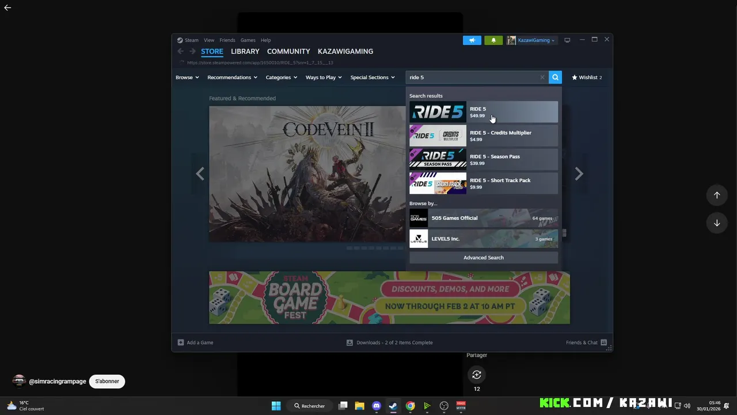737x415 pixels.
Task: Show next featured game with right arrow
Action: coord(579,173)
